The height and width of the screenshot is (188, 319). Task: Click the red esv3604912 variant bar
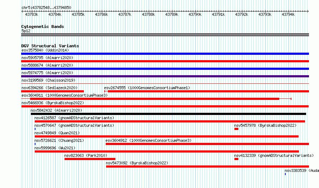pos(207,144)
